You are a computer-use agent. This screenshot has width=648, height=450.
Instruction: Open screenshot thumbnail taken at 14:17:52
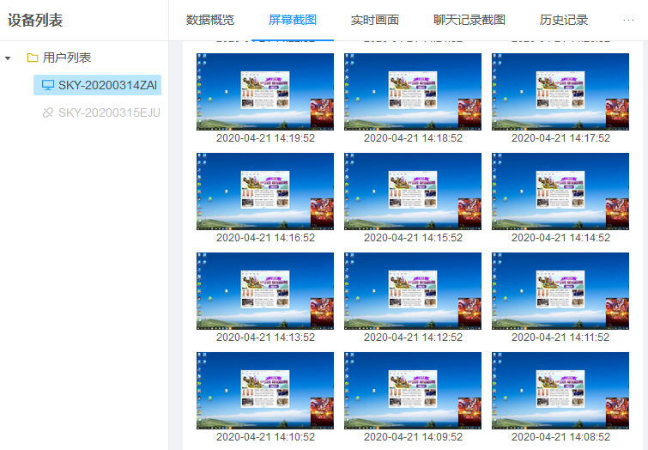(560, 91)
